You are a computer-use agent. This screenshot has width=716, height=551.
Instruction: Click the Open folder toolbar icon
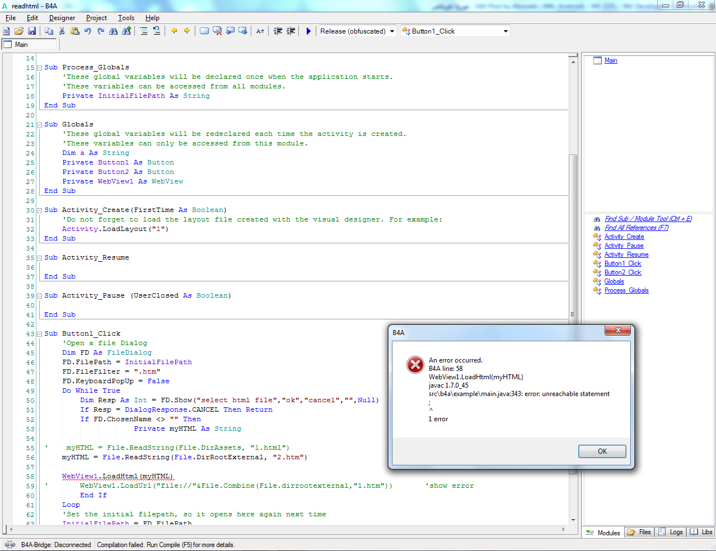(x=19, y=31)
